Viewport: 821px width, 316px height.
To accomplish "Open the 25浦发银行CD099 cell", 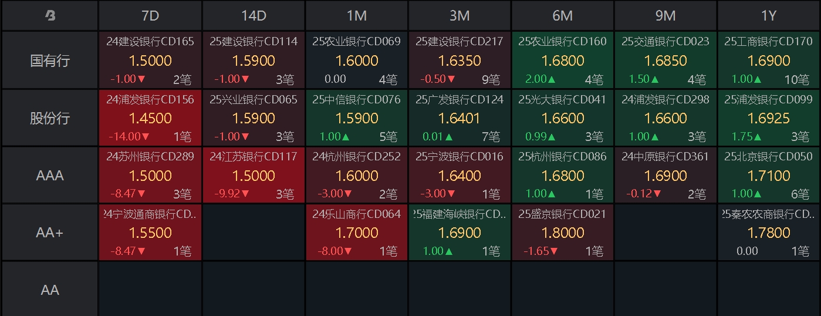I will coord(769,117).
